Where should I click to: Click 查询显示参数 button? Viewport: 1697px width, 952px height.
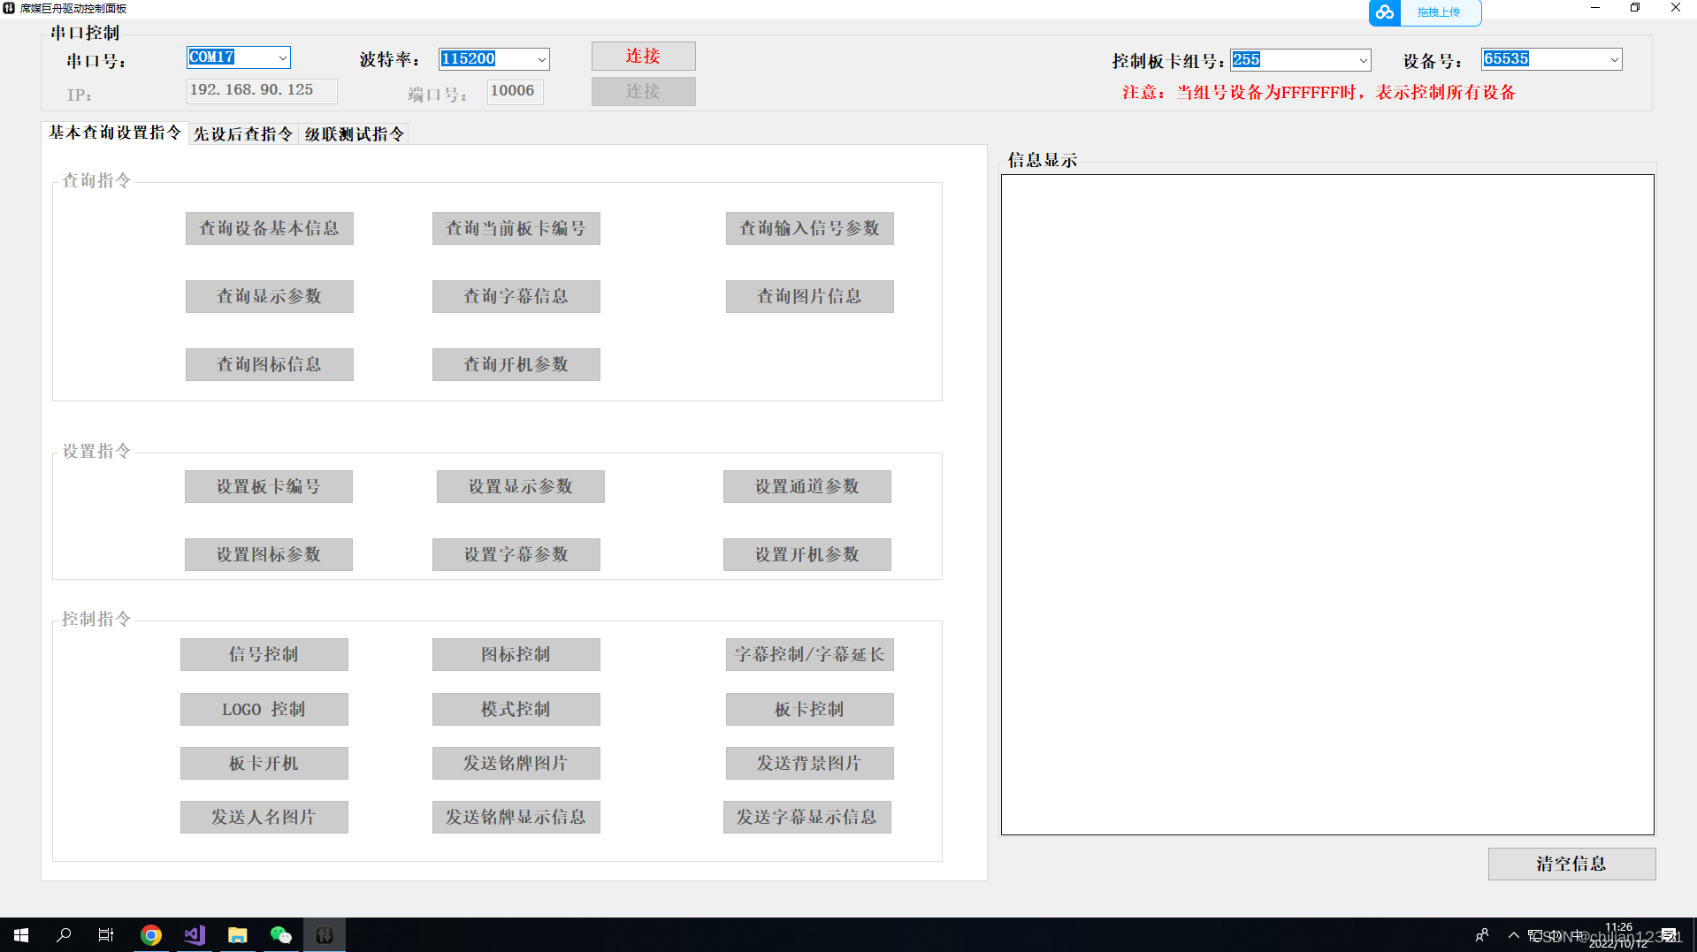[x=269, y=296]
